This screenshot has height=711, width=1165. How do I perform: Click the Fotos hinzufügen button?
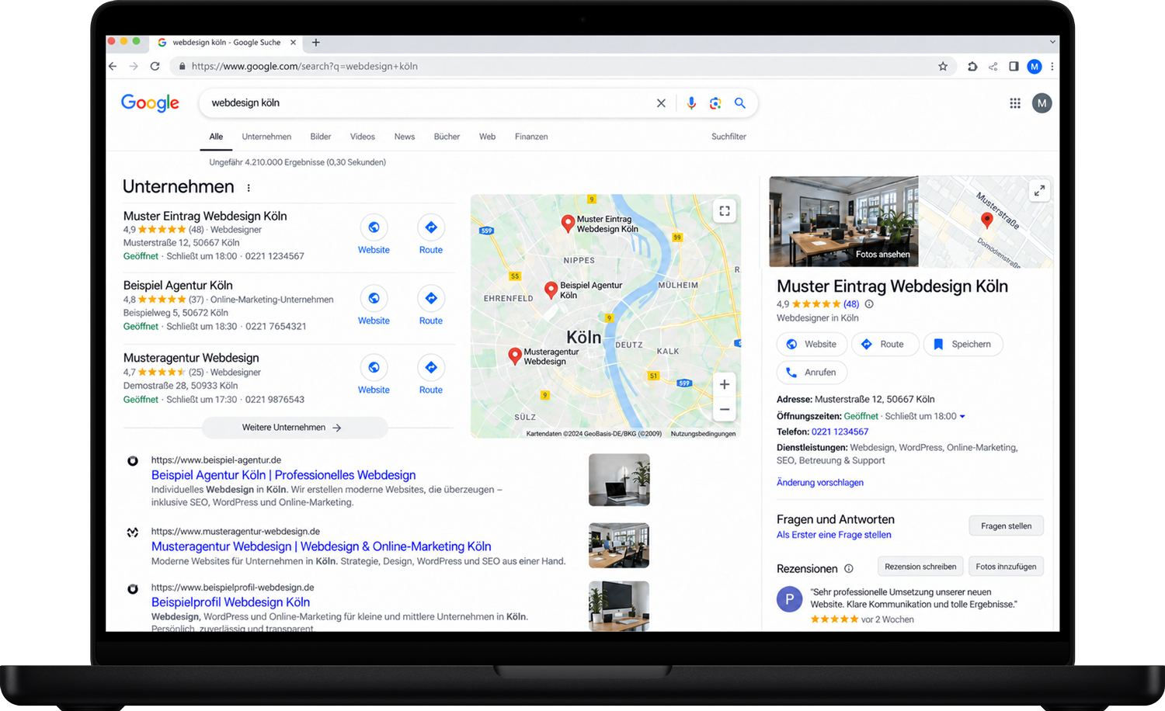tap(1006, 567)
